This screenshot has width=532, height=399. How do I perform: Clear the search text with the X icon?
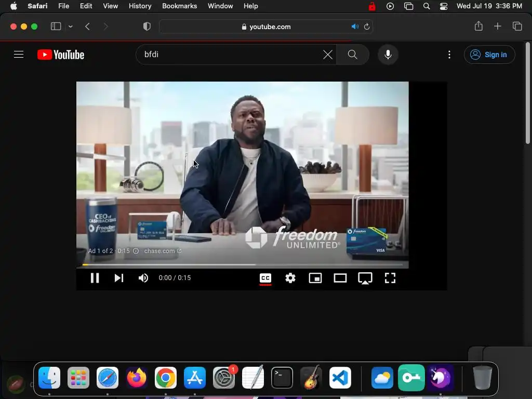click(x=328, y=54)
